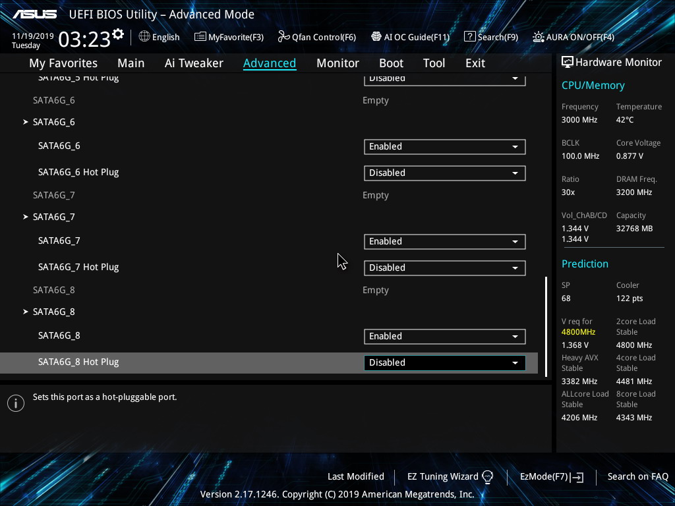The width and height of the screenshot is (675, 506).
Task: Expand the SATA6G_7 submenu arrow
Action: tap(26, 217)
